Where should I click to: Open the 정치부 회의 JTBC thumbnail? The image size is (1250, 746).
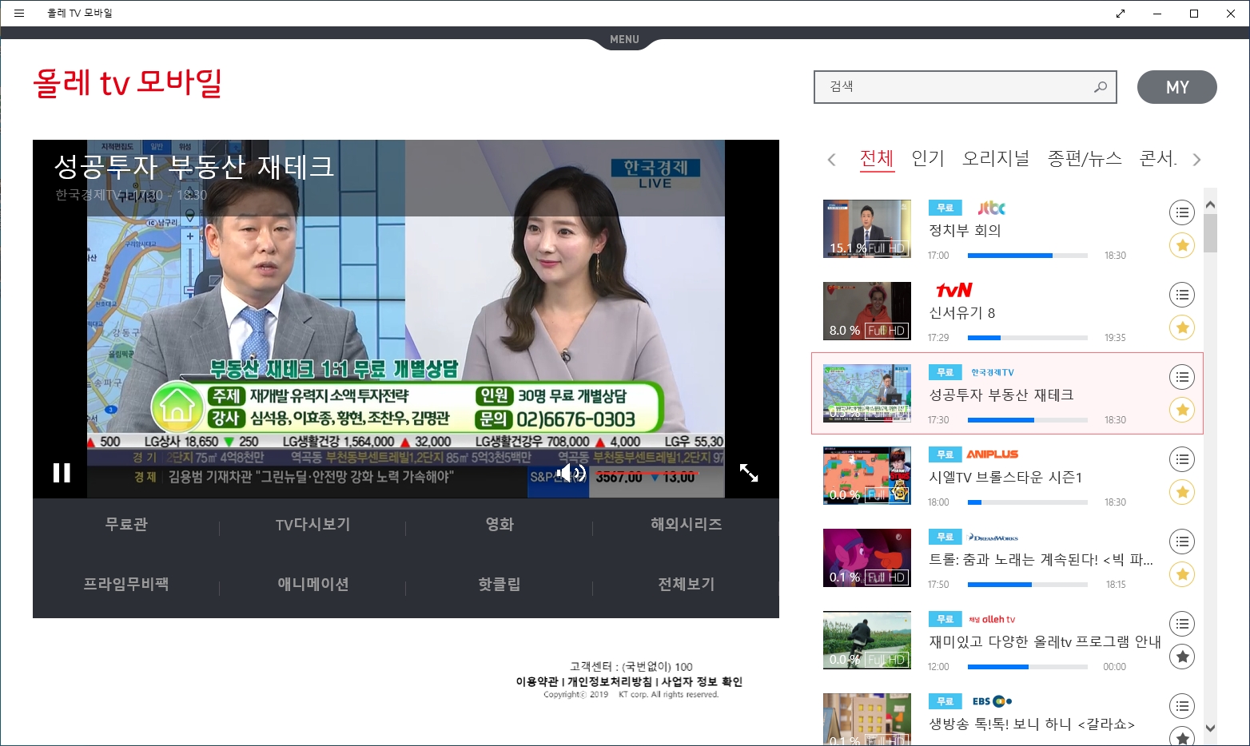click(x=867, y=228)
